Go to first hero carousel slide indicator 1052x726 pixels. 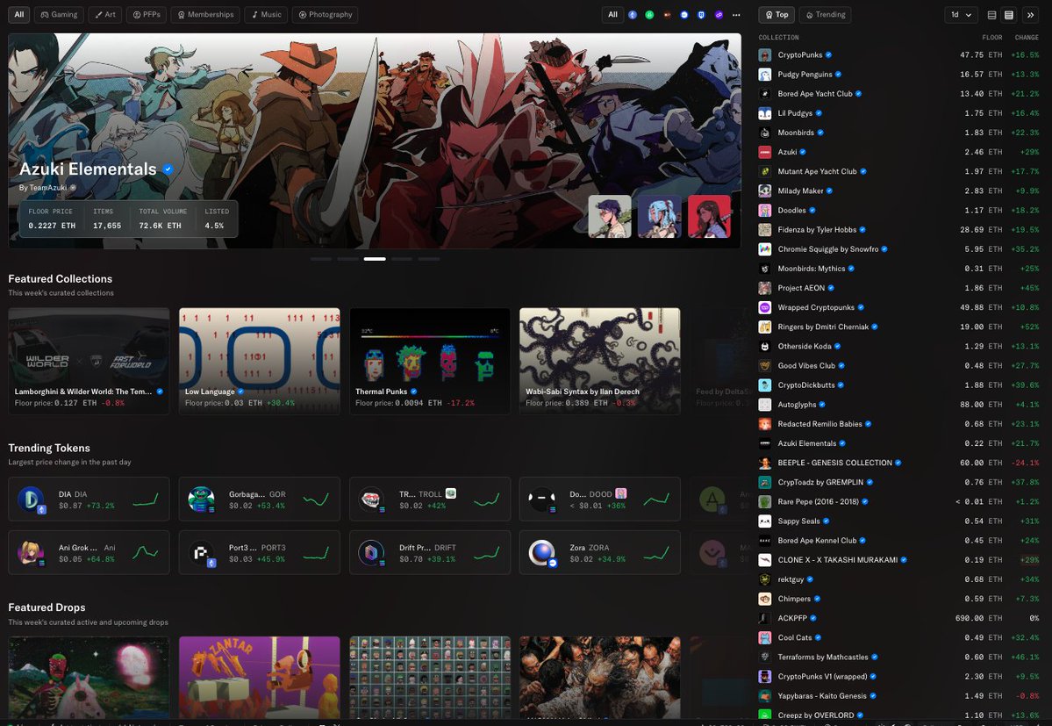(x=321, y=259)
